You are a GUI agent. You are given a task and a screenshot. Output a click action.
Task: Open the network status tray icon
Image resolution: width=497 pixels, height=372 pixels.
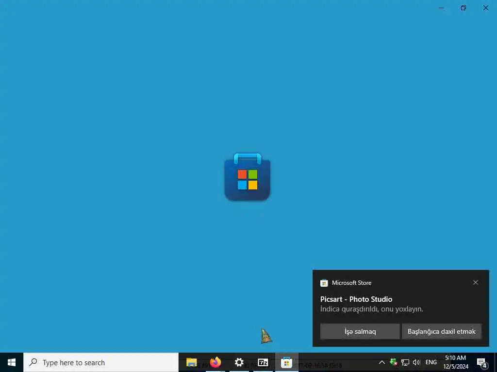pyautogui.click(x=405, y=362)
